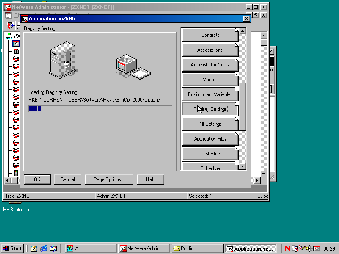The image size is (339, 254).
Task: Select the My Briefcase desktop label
Action: tap(16, 210)
